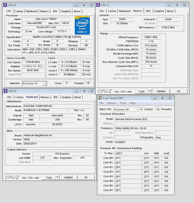Screen dimensions: 194x203
Task: Click the Level 3 cache value 20 MBytes
Action: coord(69,74)
